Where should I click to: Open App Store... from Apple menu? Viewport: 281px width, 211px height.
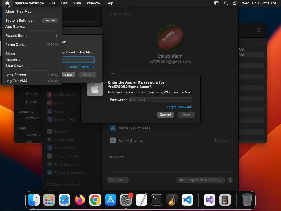[15, 27]
